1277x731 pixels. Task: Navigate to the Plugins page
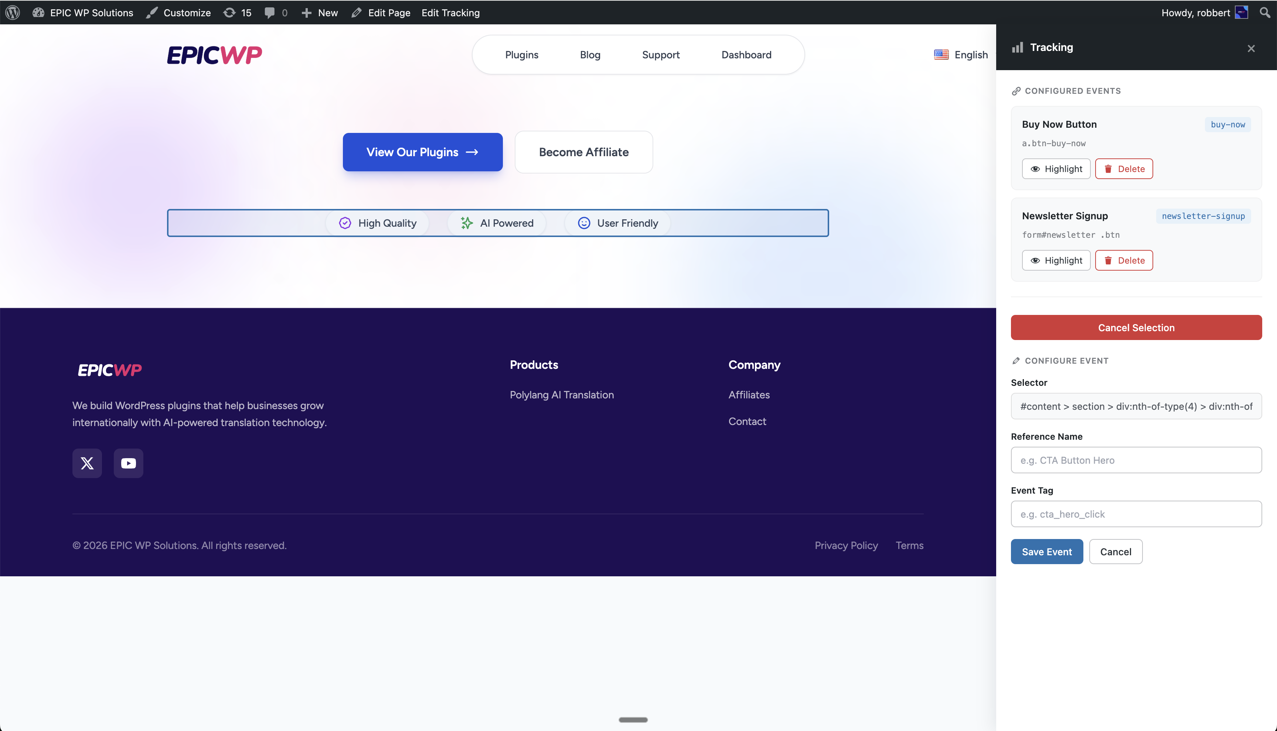(521, 55)
